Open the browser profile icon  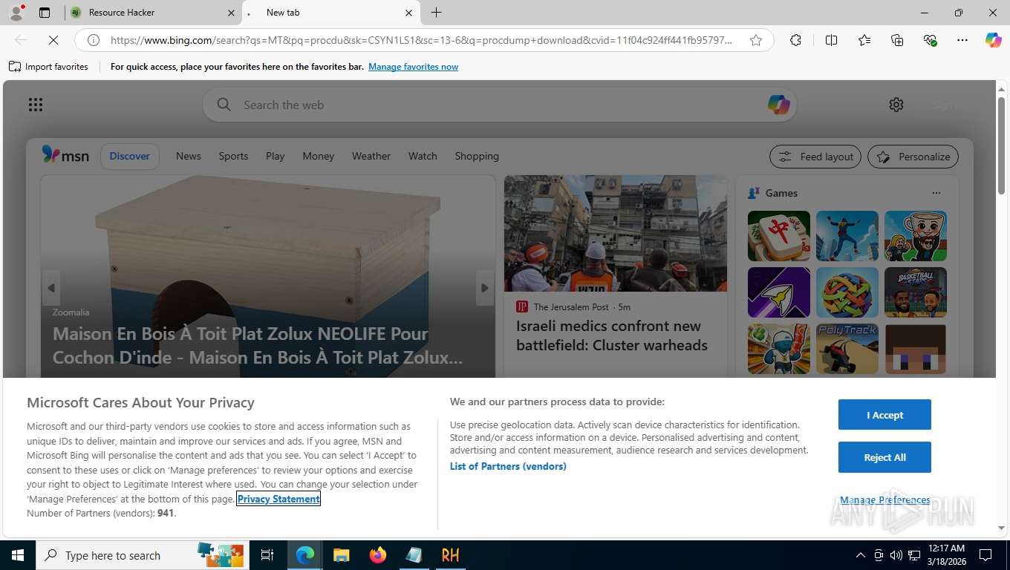(16, 13)
